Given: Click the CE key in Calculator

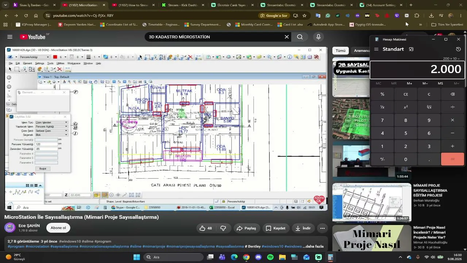Looking at the screenshot, I should coord(406,94).
